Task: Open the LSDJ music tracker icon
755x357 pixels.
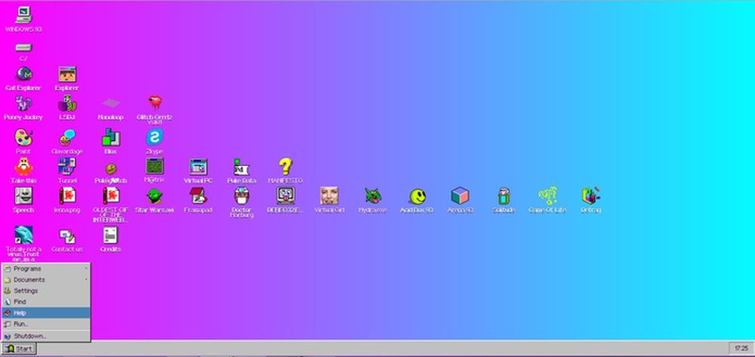Action: tap(67, 103)
